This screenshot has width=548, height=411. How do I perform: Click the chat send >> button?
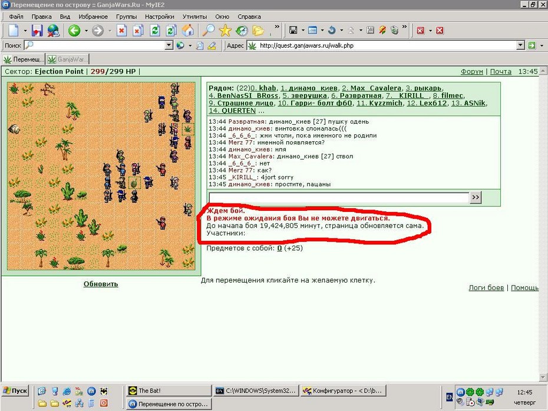coord(476,197)
